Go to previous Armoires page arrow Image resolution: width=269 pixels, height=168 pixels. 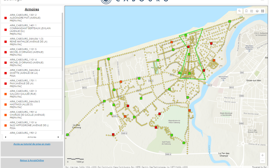(x=5, y=137)
